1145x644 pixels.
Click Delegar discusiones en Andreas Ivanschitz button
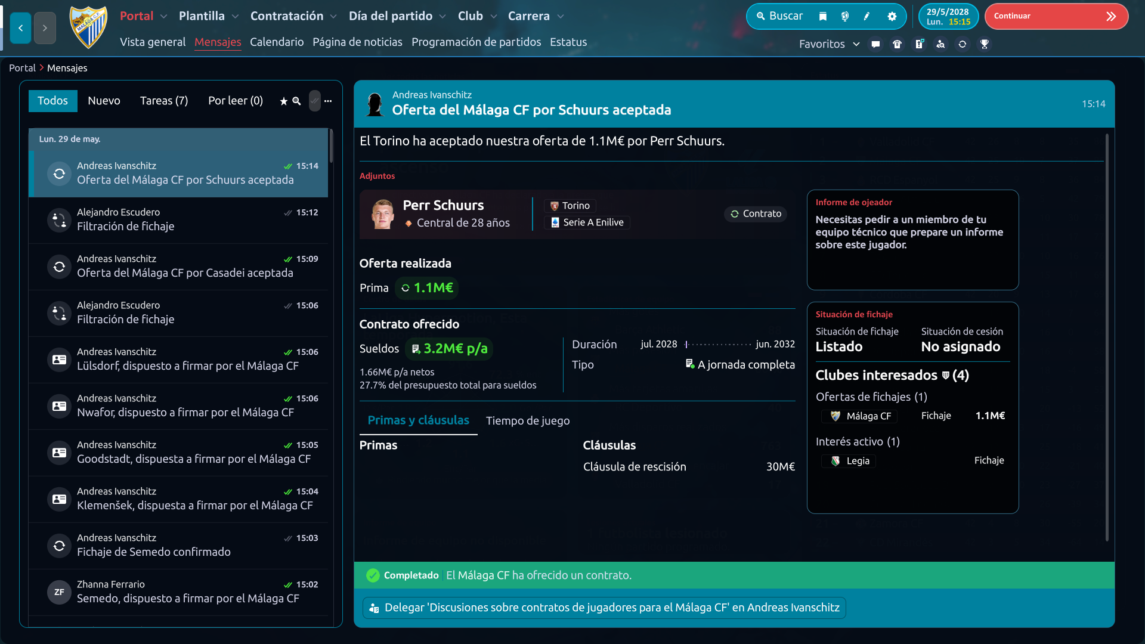[x=604, y=608]
